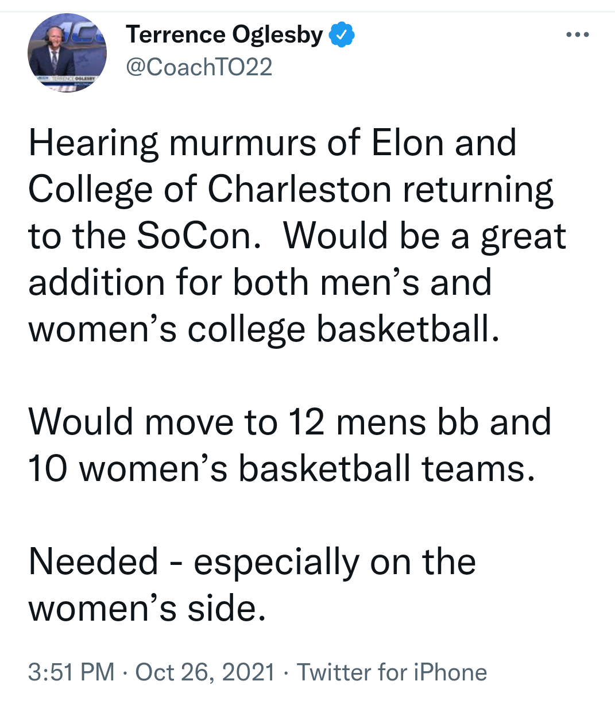The height and width of the screenshot is (704, 615).
Task: Click the paragraph starting 'Hearing murmurs of Elon'
Action: 297,236
